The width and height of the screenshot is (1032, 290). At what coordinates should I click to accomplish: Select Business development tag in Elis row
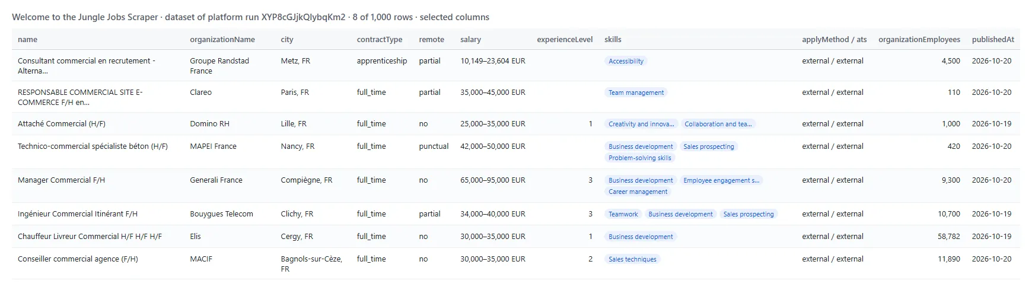click(641, 237)
